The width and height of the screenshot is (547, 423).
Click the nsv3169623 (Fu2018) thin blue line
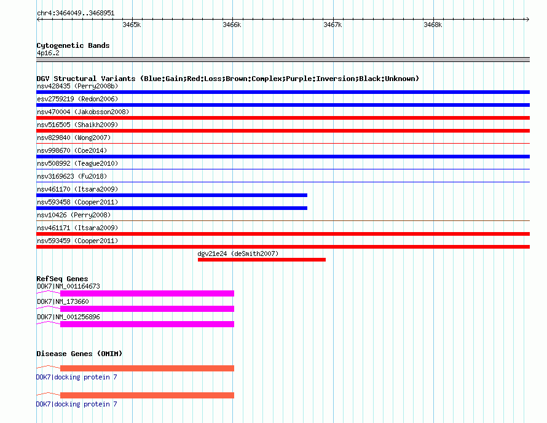coord(283,182)
